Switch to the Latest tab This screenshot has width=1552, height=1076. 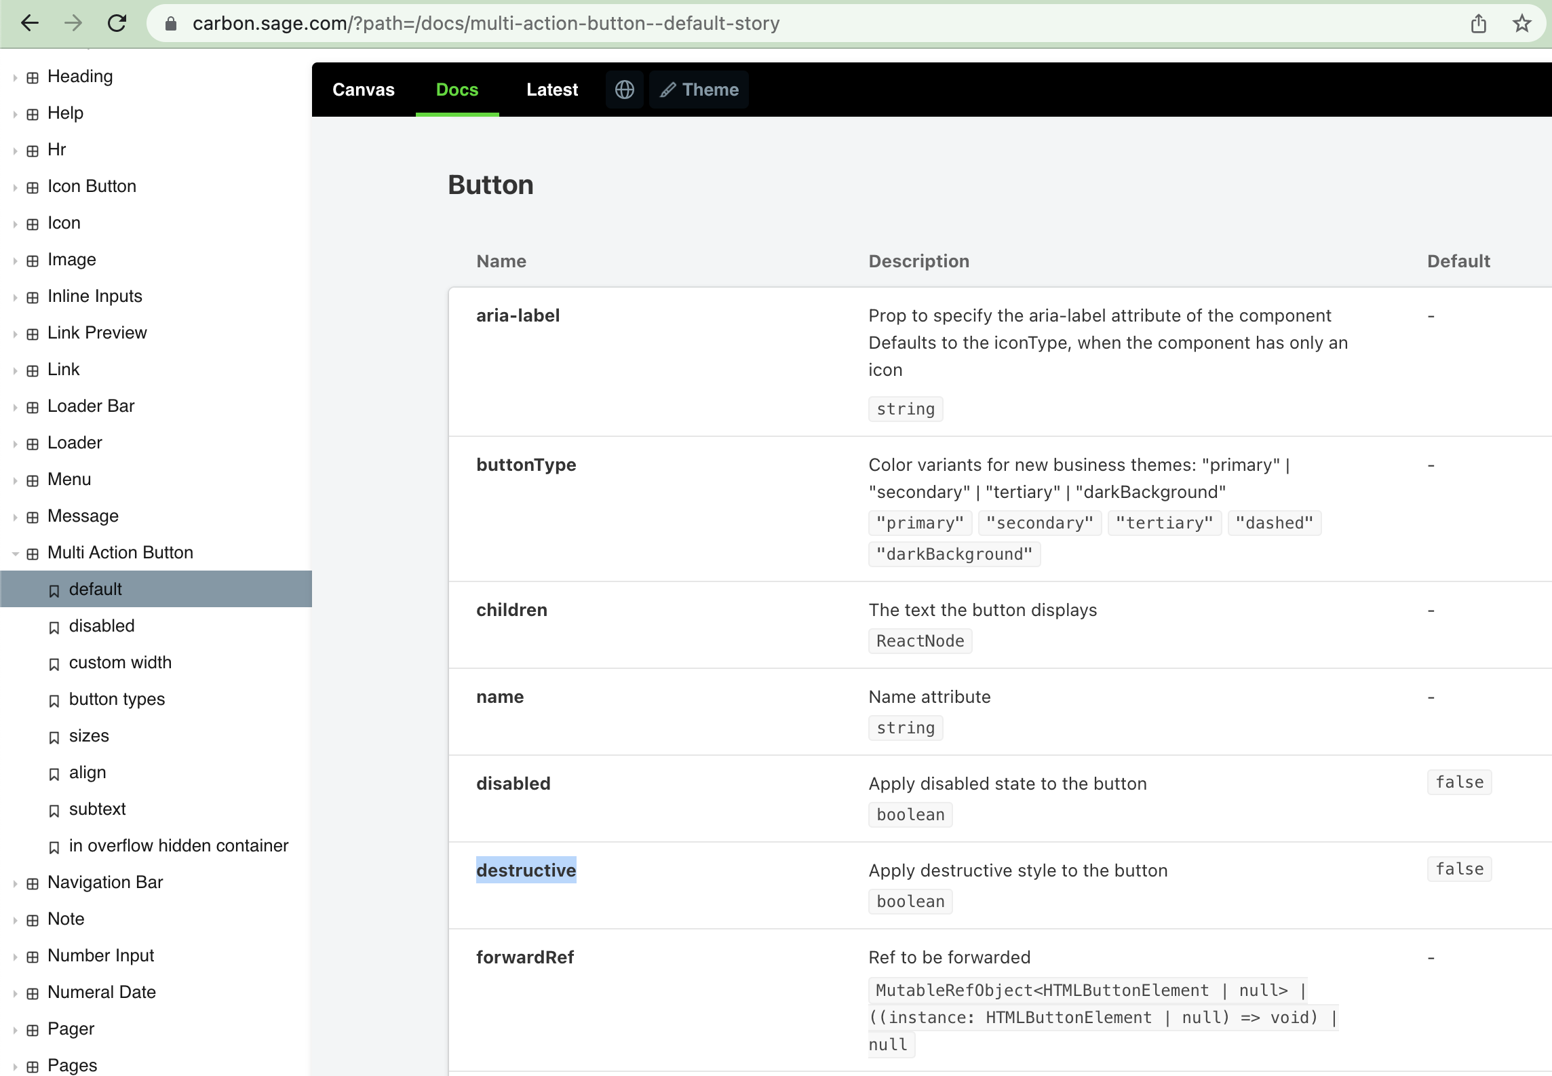click(x=551, y=89)
